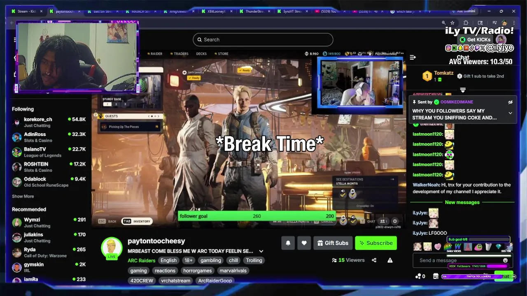This screenshot has width=527, height=296.
Task: Switch to first (5339) YouTube tab
Action: pos(331,12)
